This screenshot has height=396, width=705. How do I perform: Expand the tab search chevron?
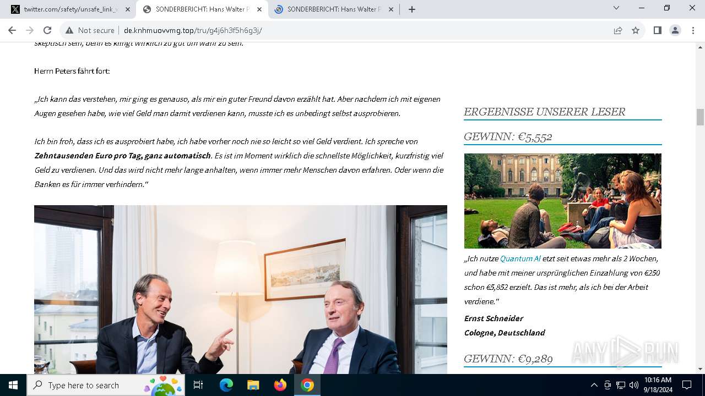[x=616, y=8]
